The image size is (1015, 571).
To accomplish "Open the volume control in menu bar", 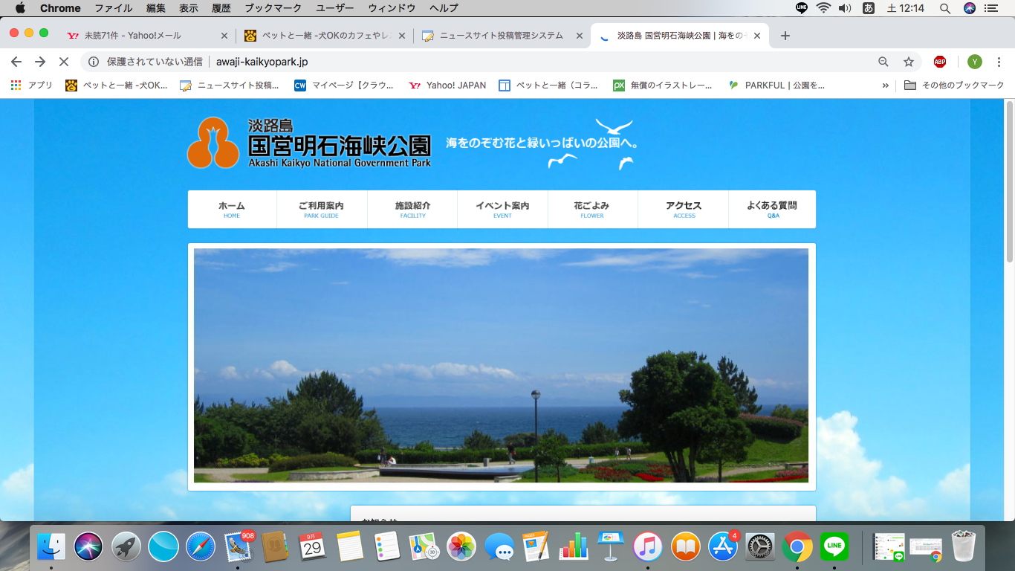I will (x=845, y=8).
